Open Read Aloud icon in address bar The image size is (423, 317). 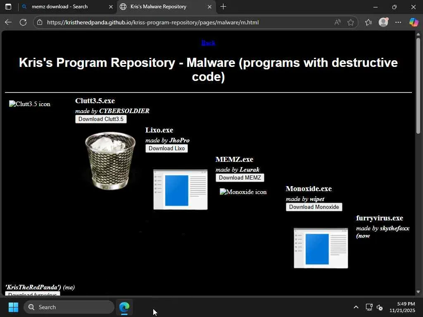tap(337, 22)
